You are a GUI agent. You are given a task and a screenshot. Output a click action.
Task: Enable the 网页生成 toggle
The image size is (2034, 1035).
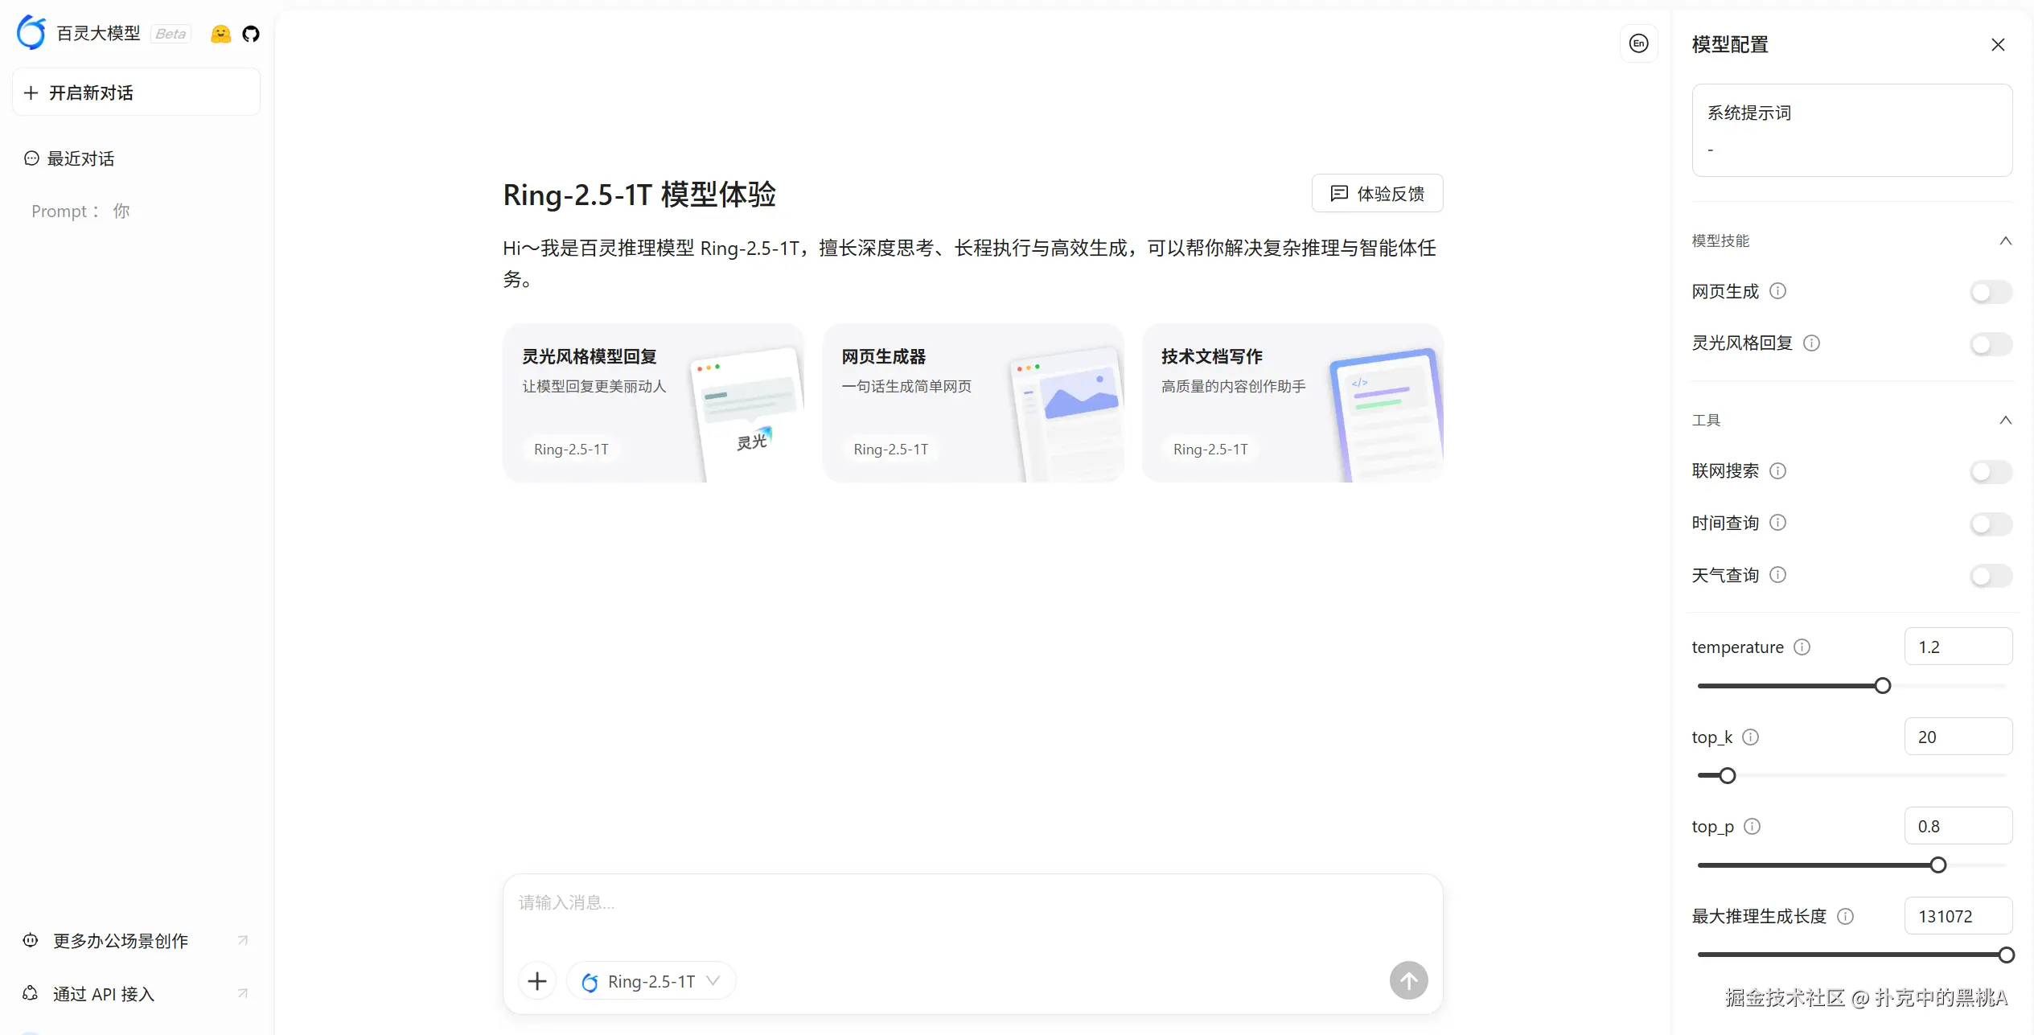[x=1991, y=292]
